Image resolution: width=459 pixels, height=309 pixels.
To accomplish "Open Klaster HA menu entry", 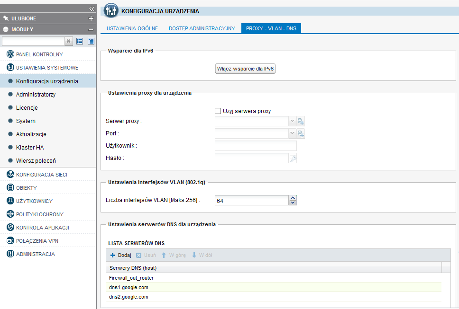I will click(30, 148).
